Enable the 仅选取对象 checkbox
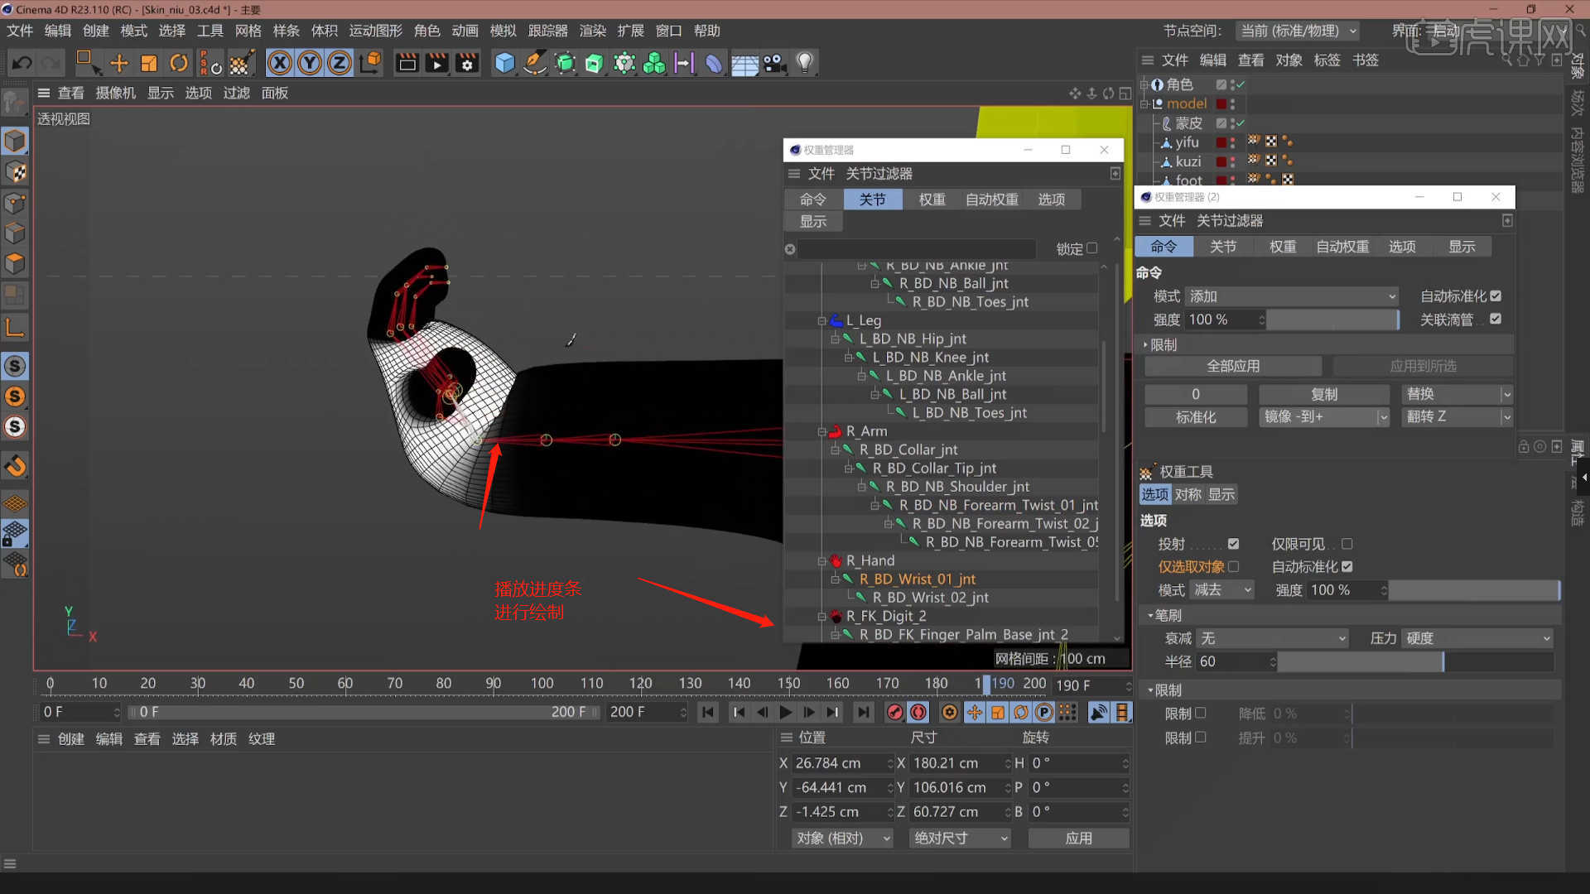This screenshot has width=1590, height=894. coord(1234,567)
